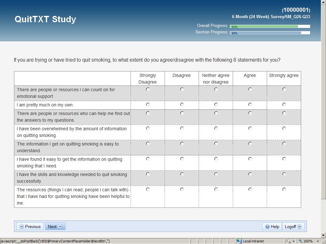
Task: Open the 100% zoom level dropdown
Action: [x=318, y=241]
